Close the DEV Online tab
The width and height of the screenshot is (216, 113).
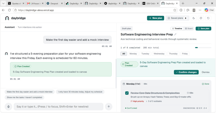click(158, 3)
